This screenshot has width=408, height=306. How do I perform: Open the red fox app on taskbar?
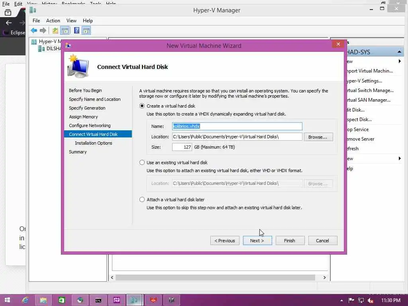click(153, 300)
